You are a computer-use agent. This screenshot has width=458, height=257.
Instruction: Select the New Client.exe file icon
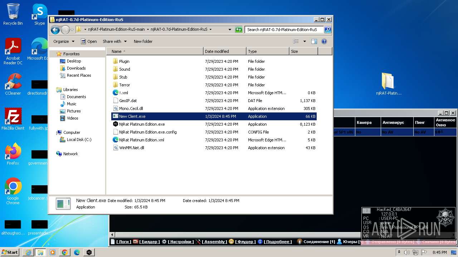(x=115, y=116)
